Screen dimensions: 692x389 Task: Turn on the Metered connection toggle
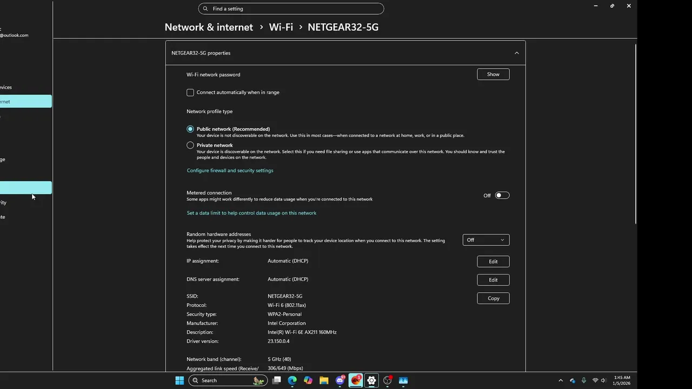point(502,196)
